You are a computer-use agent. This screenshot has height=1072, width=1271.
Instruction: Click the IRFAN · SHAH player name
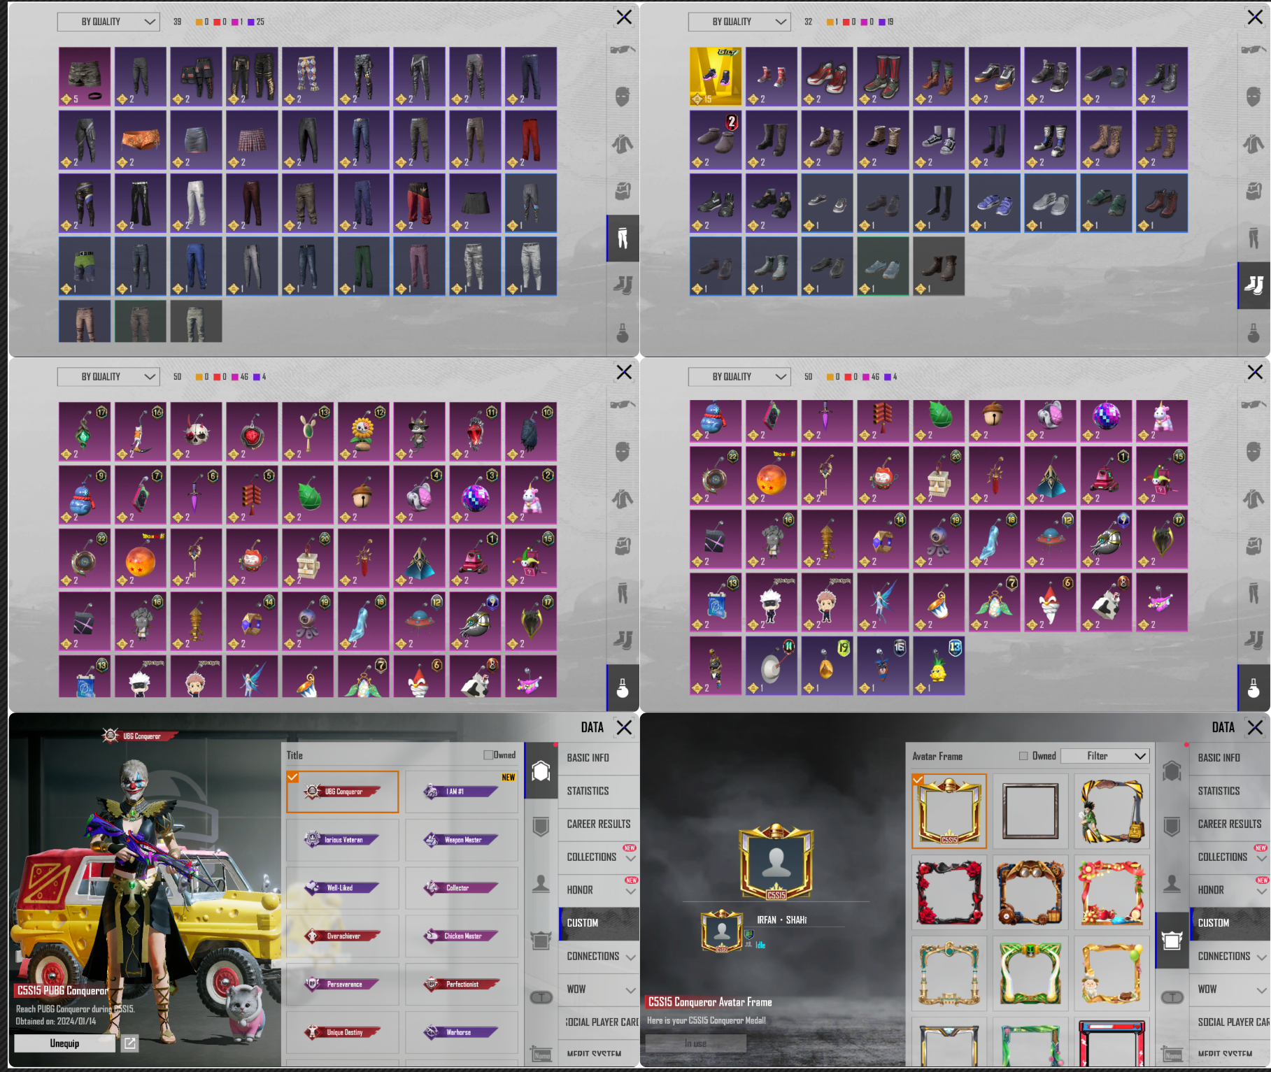point(782,920)
